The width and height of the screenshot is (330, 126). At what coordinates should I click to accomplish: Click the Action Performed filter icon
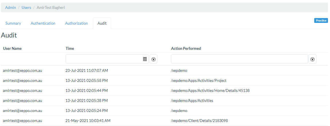click(312, 59)
